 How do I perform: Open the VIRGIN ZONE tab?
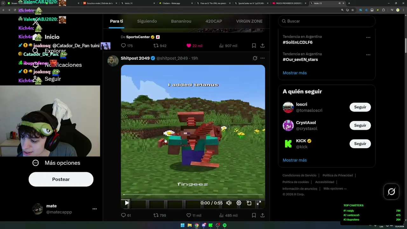[249, 21]
